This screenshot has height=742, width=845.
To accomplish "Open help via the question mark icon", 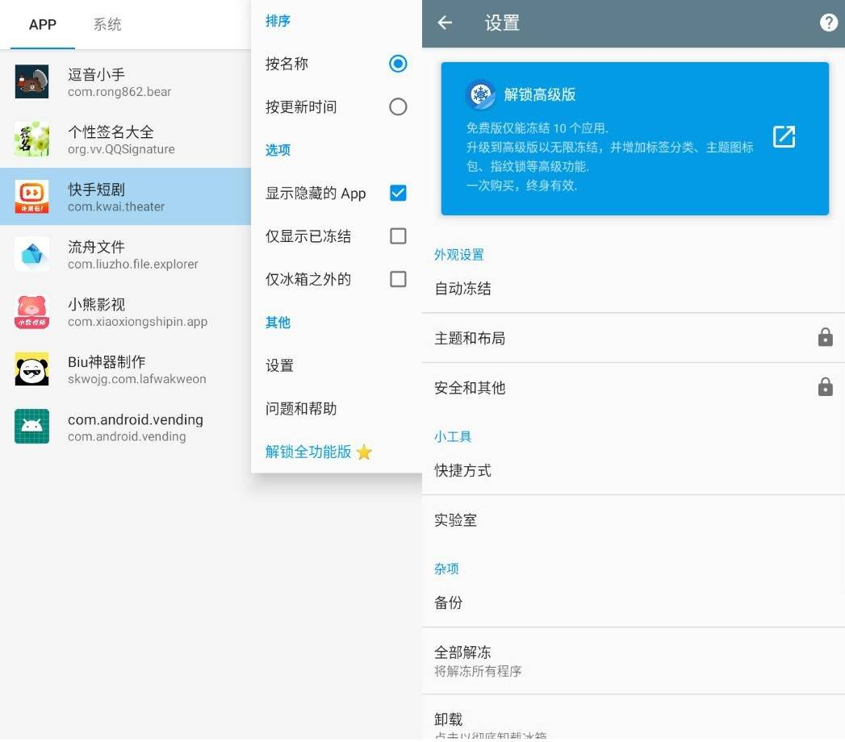I will coord(828,23).
